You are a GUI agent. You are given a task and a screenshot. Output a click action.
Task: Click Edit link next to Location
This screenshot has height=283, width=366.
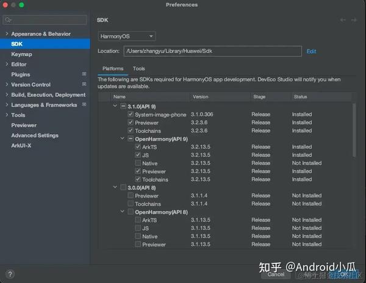pos(311,51)
